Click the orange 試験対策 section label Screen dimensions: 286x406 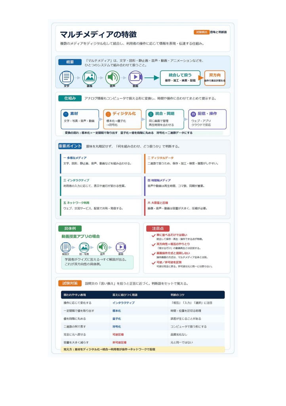tap(70, 283)
